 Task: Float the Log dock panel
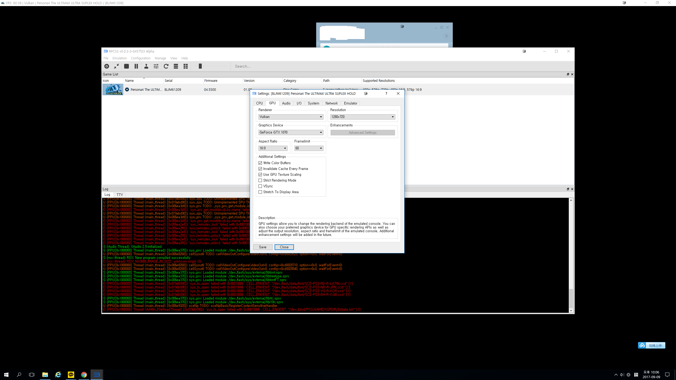coord(568,189)
